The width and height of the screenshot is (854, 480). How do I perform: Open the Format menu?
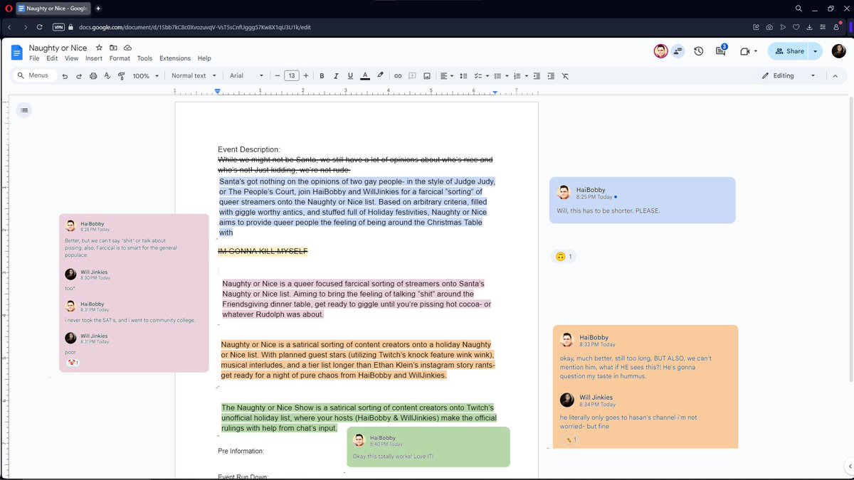tap(120, 58)
